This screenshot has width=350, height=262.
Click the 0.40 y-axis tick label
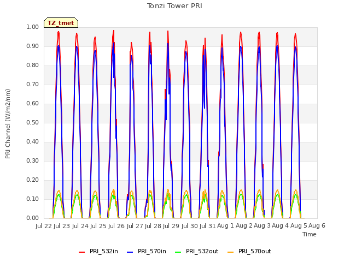[x=33, y=142]
